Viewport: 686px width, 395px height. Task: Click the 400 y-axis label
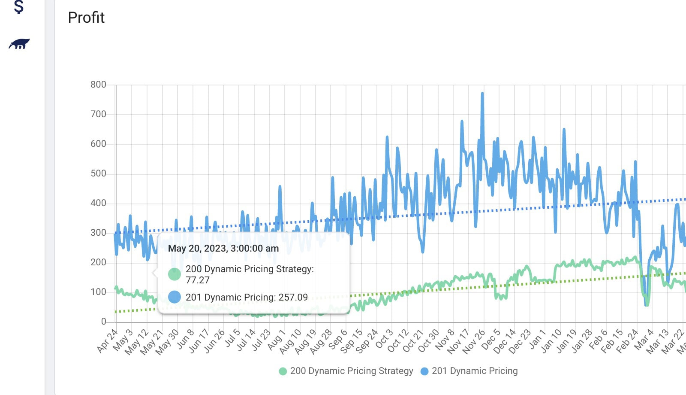tap(98, 203)
